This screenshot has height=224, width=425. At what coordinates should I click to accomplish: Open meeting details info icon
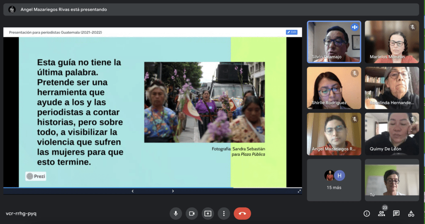(366, 214)
